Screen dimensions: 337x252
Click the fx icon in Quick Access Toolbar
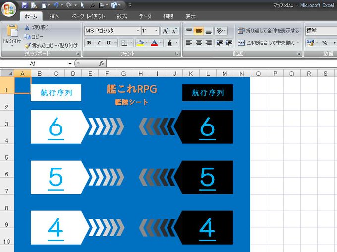point(92,5)
